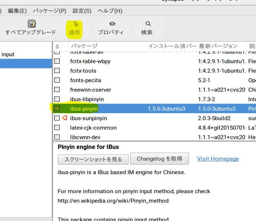
Task: Open Properties (プロパティ) eye icon
Action: (x=112, y=24)
